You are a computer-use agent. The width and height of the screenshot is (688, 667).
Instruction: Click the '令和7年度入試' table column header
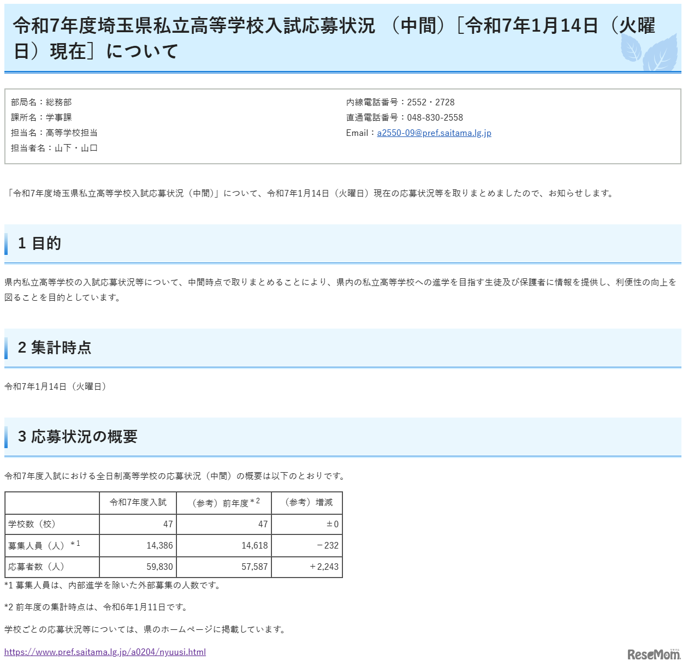(138, 503)
